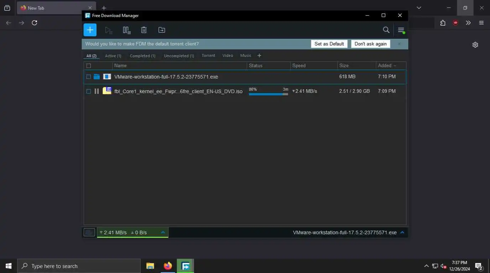Click the Firefox back arrow
Screen dimensions: 490x273
click(9, 23)
